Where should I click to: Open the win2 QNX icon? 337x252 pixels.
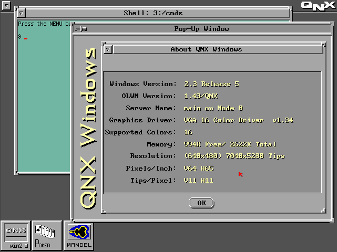(16, 236)
